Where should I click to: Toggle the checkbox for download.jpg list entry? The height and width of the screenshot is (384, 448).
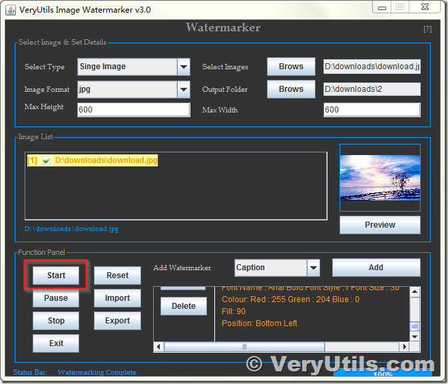tap(46, 160)
